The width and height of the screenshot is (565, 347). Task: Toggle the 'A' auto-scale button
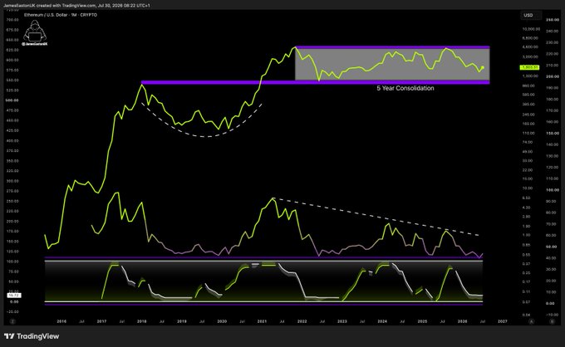(532, 321)
